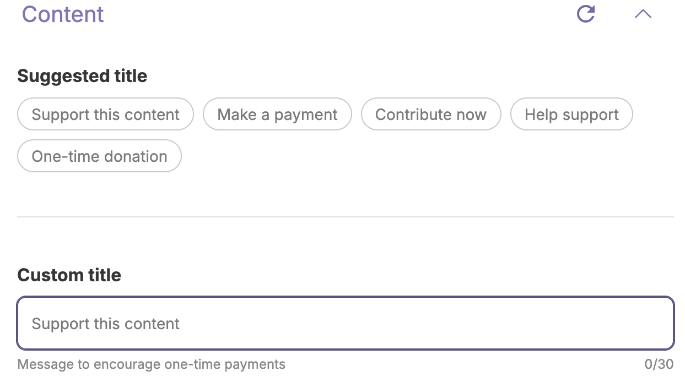Collapse the Content section using the chevron
The image size is (685, 382).
tap(643, 14)
